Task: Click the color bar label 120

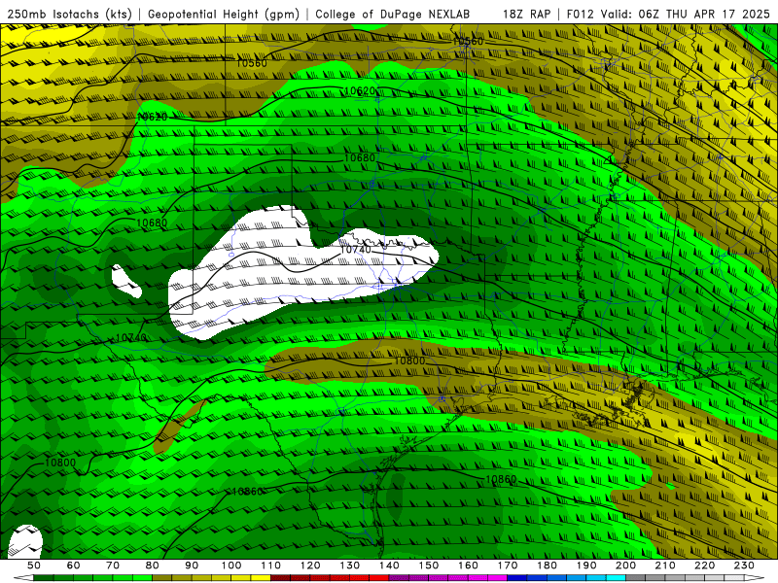Action: click(x=310, y=566)
